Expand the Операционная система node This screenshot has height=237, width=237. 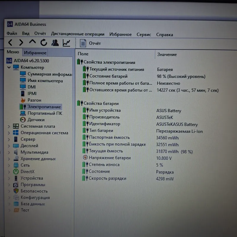(x=9, y=133)
